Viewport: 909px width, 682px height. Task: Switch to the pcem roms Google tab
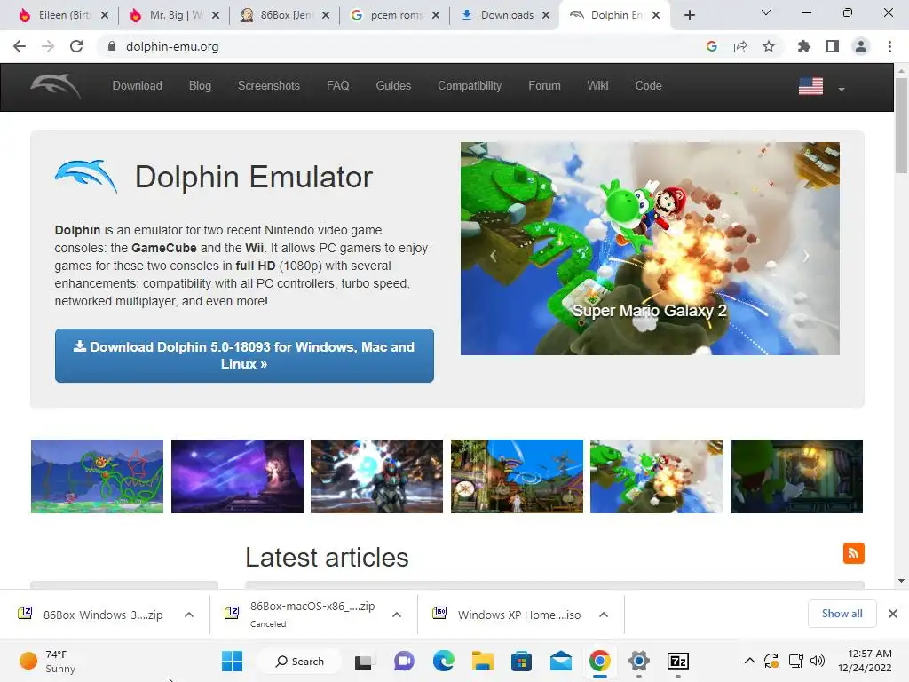(x=396, y=15)
